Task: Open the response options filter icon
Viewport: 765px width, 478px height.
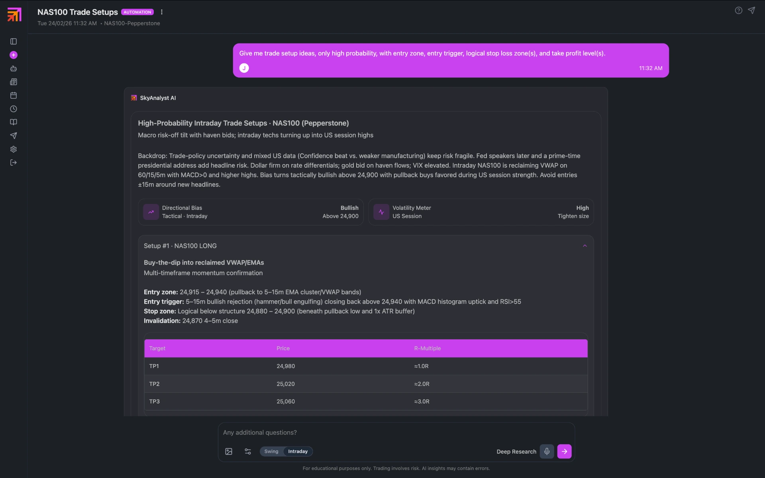Action: pos(248,451)
